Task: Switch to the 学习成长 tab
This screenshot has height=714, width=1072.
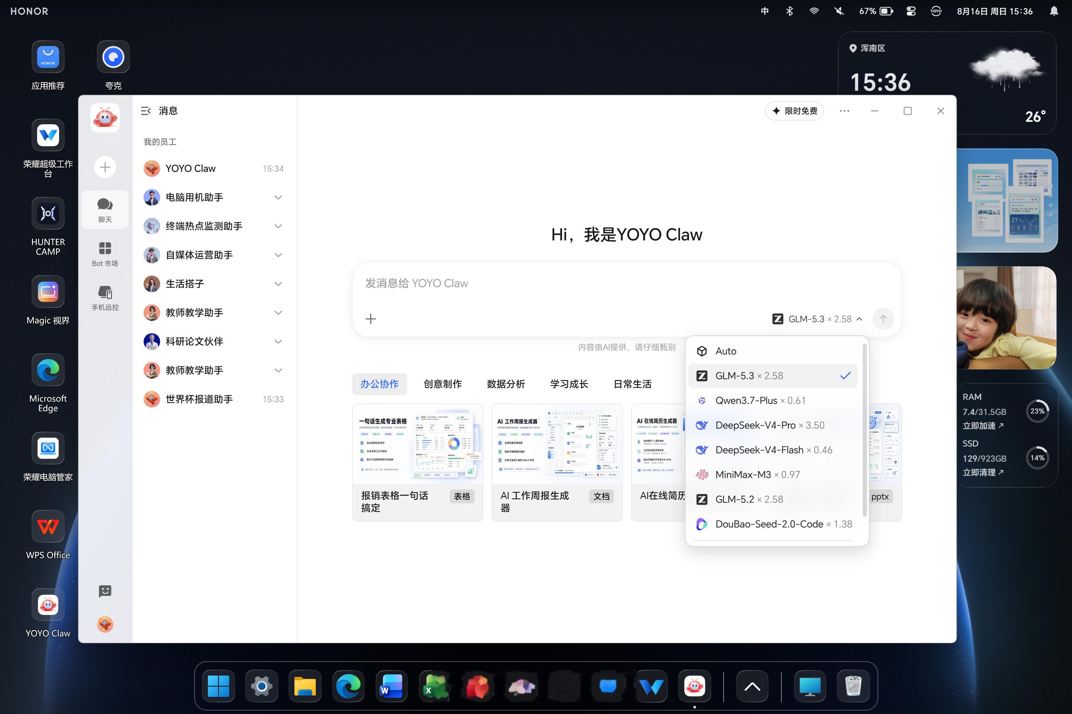Action: (x=569, y=384)
